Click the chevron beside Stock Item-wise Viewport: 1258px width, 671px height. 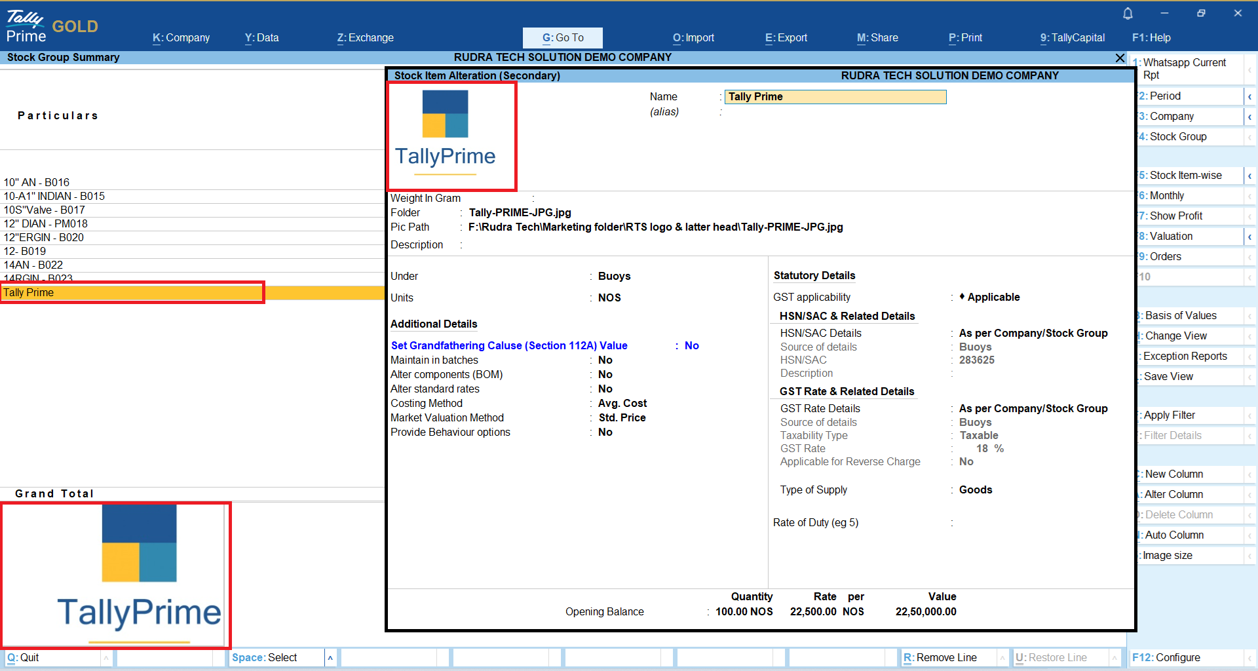pos(1249,176)
